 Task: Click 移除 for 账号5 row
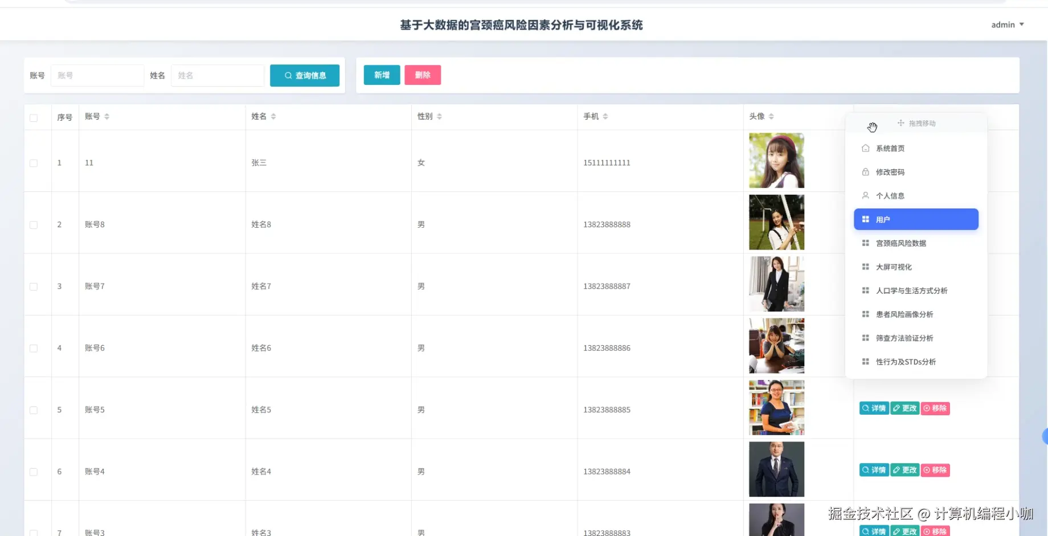pos(935,408)
